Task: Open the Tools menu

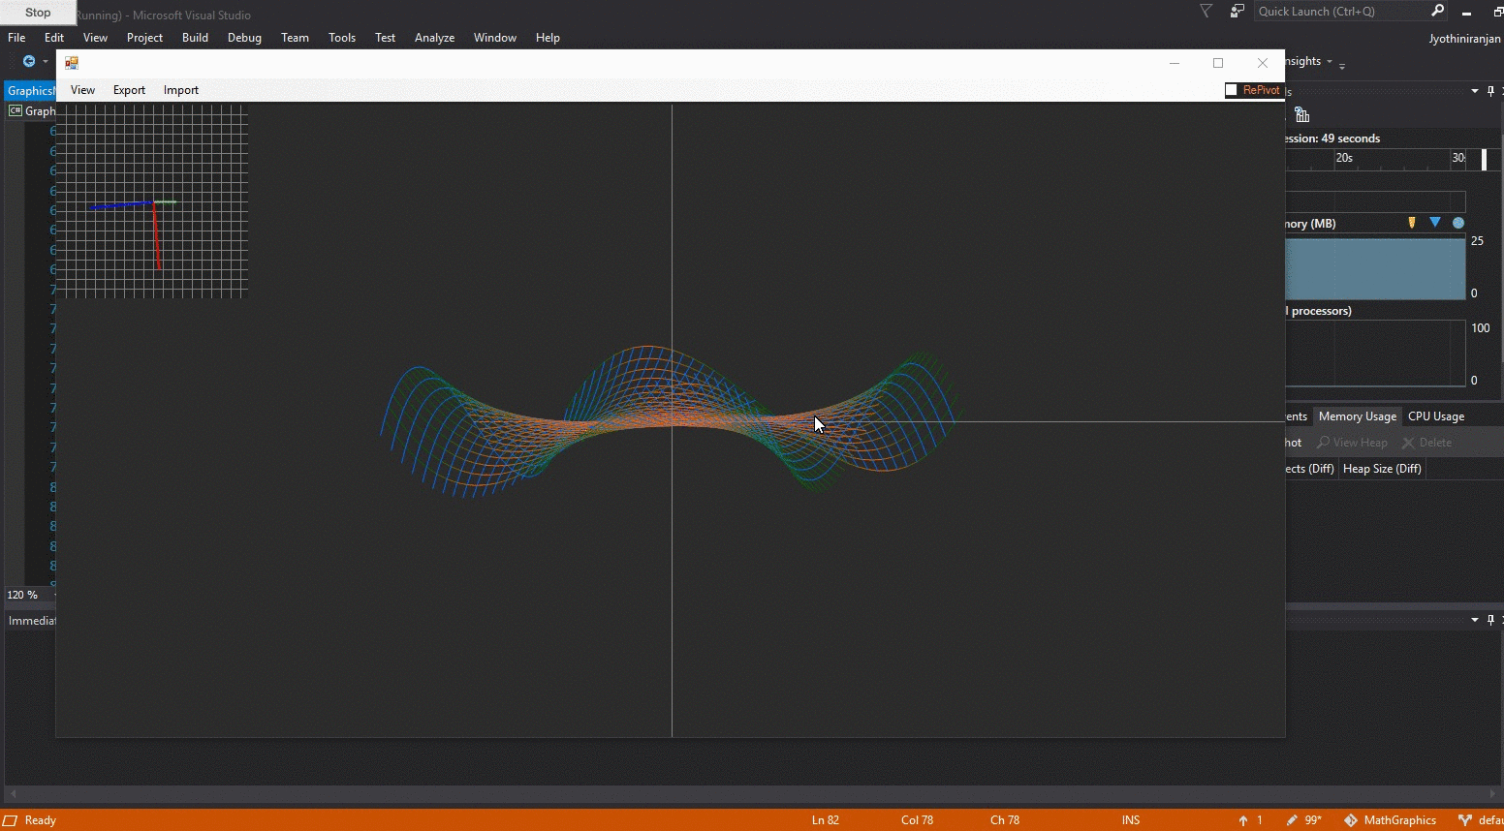Action: pyautogui.click(x=342, y=38)
